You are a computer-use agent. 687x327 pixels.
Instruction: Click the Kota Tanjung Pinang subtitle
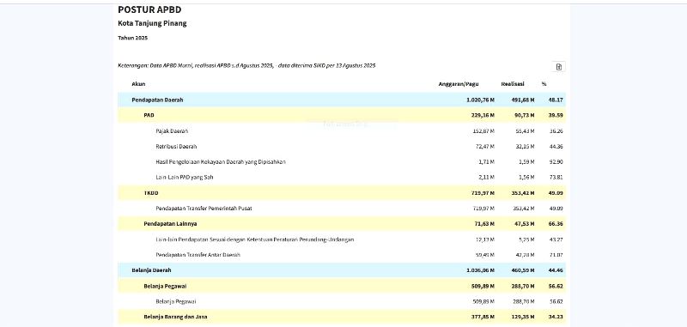(152, 24)
